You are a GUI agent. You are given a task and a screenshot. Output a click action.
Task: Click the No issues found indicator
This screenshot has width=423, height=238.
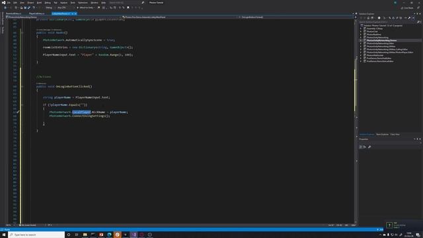coord(28,225)
